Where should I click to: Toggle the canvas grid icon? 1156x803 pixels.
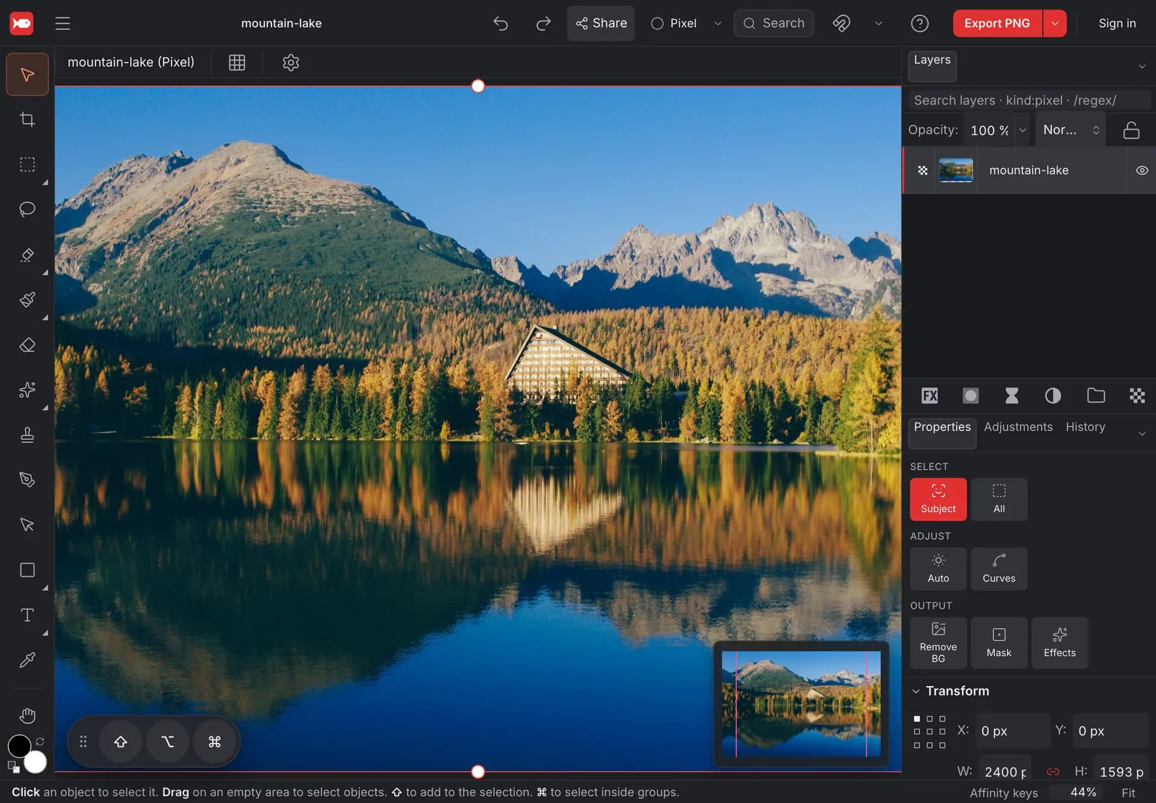[237, 63]
